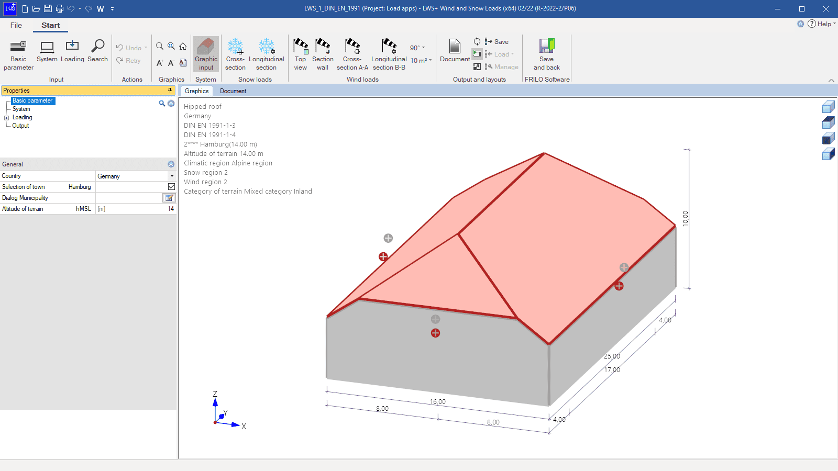Open the Dialog Municipality edit button

(169, 198)
